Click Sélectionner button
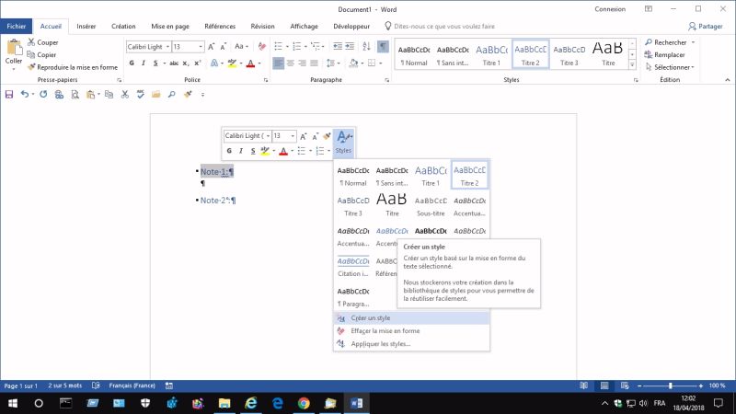Screen dimensions: 736x414 [x=670, y=67]
